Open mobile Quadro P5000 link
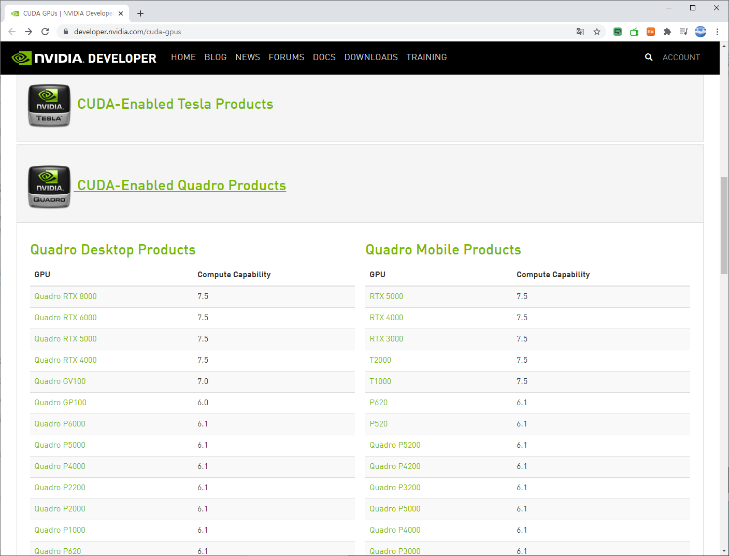Viewport: 729px width, 556px height. tap(395, 509)
